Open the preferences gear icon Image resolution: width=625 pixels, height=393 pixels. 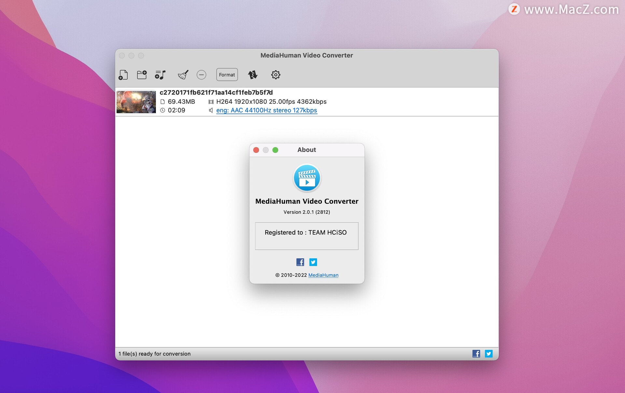[x=275, y=75]
